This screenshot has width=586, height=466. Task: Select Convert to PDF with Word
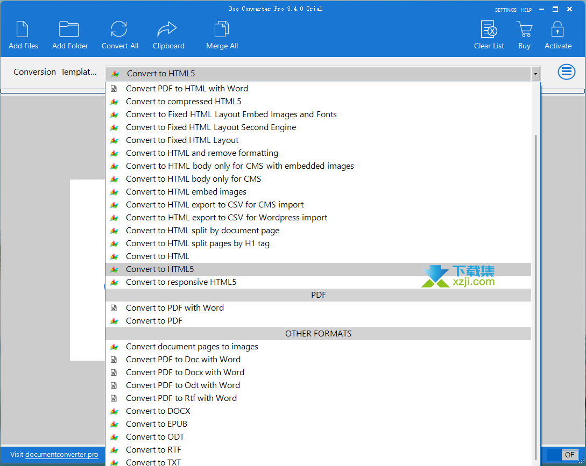318,307
